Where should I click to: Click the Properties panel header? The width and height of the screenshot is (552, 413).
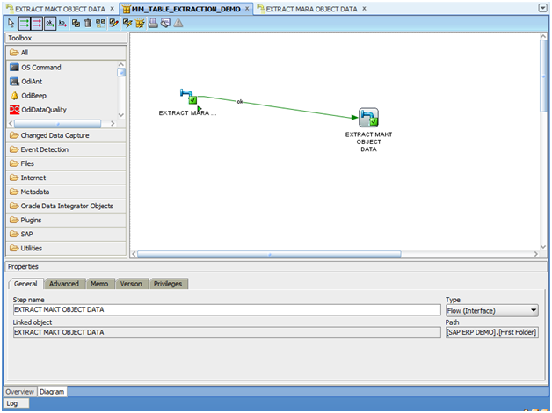276,266
